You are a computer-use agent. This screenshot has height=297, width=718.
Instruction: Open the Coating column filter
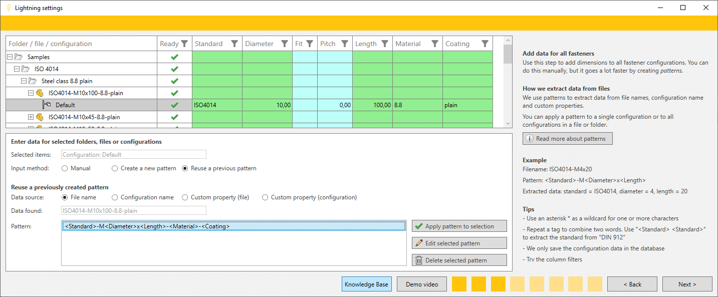tap(485, 44)
